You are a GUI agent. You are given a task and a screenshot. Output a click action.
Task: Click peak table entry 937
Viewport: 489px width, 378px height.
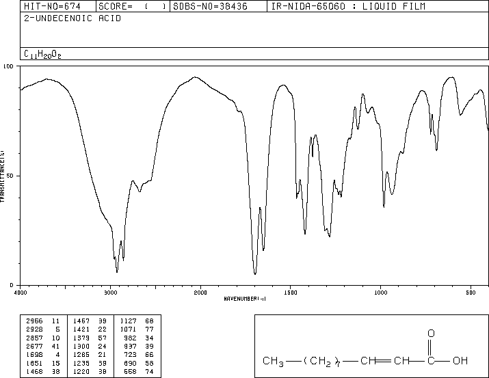pyautogui.click(x=131, y=346)
